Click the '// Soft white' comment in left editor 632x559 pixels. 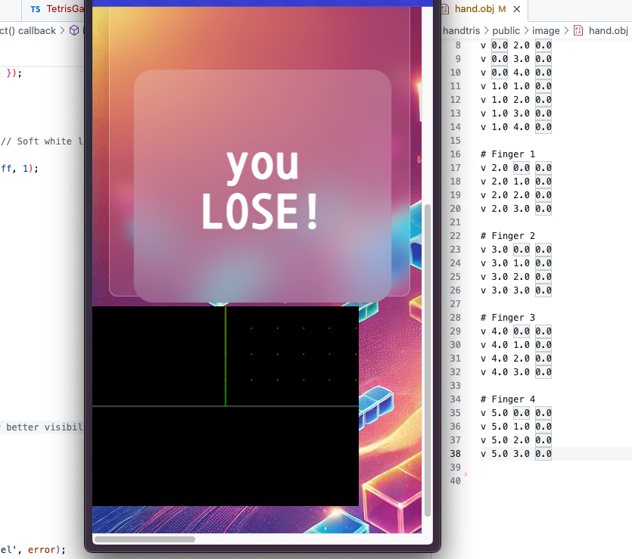tap(42, 141)
